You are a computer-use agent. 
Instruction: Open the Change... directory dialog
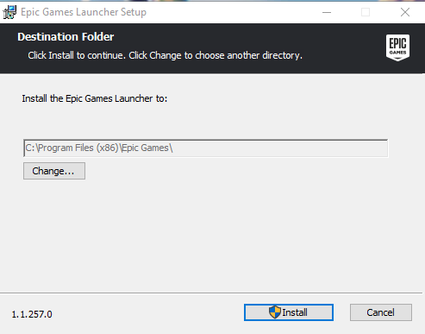(54, 171)
